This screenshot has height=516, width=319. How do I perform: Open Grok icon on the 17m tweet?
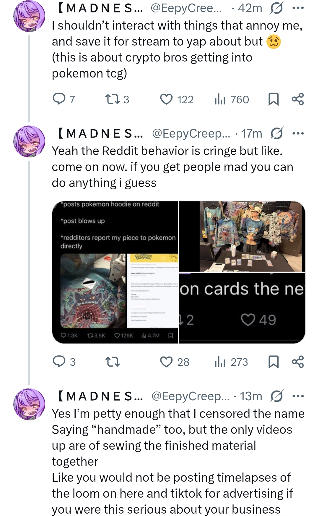(277, 133)
